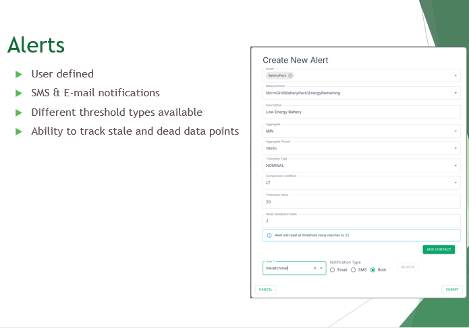The image size is (469, 328).
Task: Open the User 1 dropdown arrow
Action: 321,268
